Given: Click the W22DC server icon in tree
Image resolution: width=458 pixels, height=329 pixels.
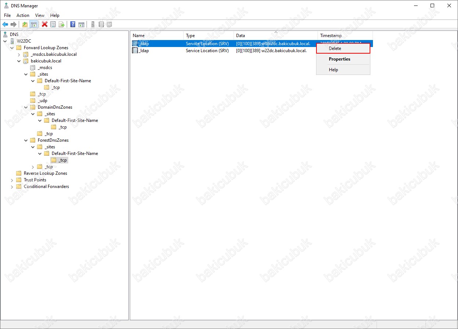Looking at the screenshot, I should tap(12, 41).
